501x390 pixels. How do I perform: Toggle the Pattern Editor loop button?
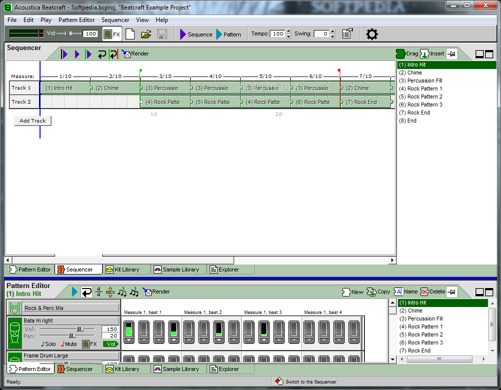pos(86,292)
